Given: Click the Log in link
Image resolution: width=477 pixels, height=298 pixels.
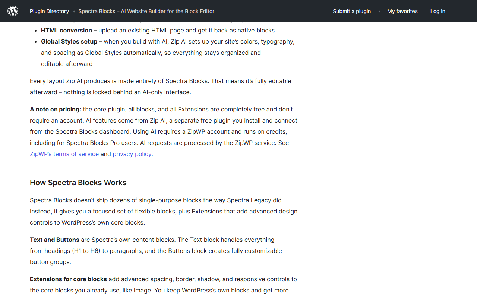Looking at the screenshot, I should [x=438, y=11].
